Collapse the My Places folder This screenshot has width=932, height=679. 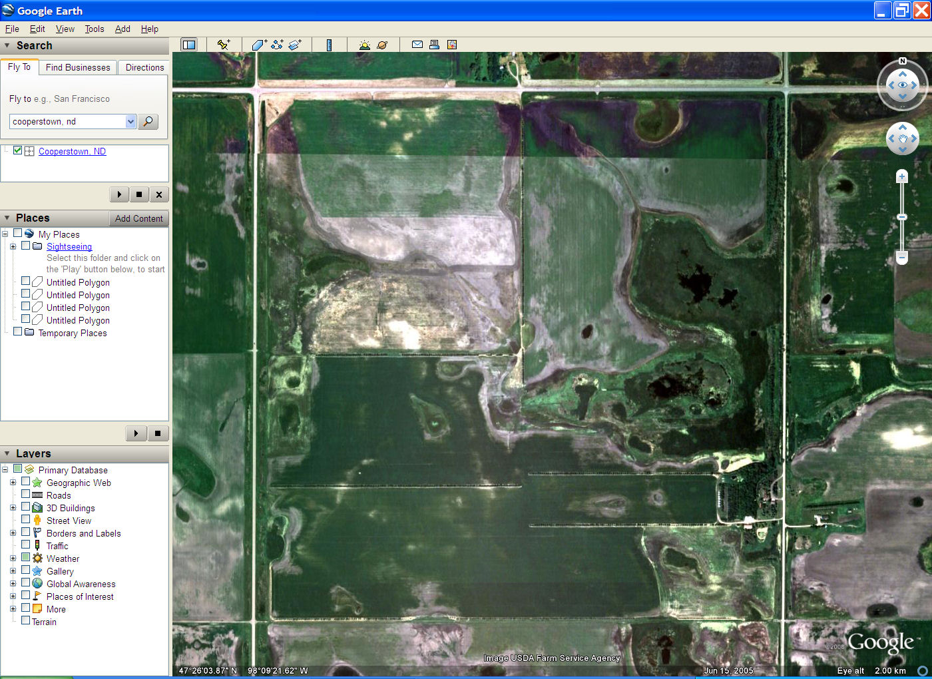pyautogui.click(x=5, y=234)
